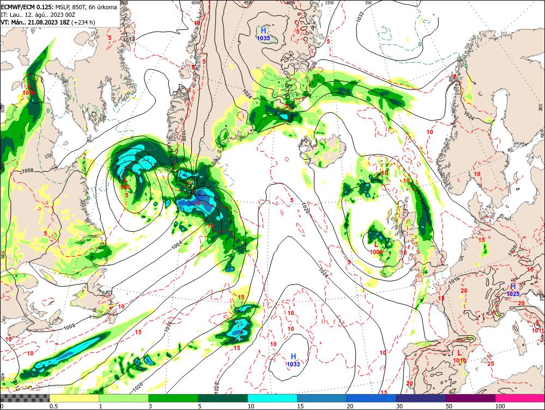Click the valid time 'VT: Mán.. 21.08.2023 18Z'
The image size is (545, 410).
[35, 22]
